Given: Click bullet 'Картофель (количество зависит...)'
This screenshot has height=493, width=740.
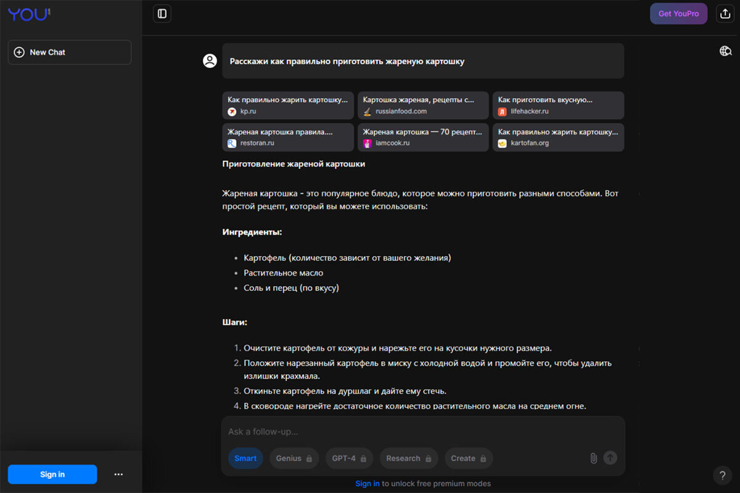Looking at the screenshot, I should point(347,258).
